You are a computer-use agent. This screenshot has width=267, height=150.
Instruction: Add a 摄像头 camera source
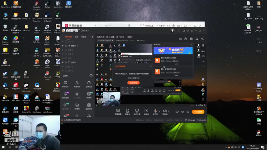[x=127, y=112]
